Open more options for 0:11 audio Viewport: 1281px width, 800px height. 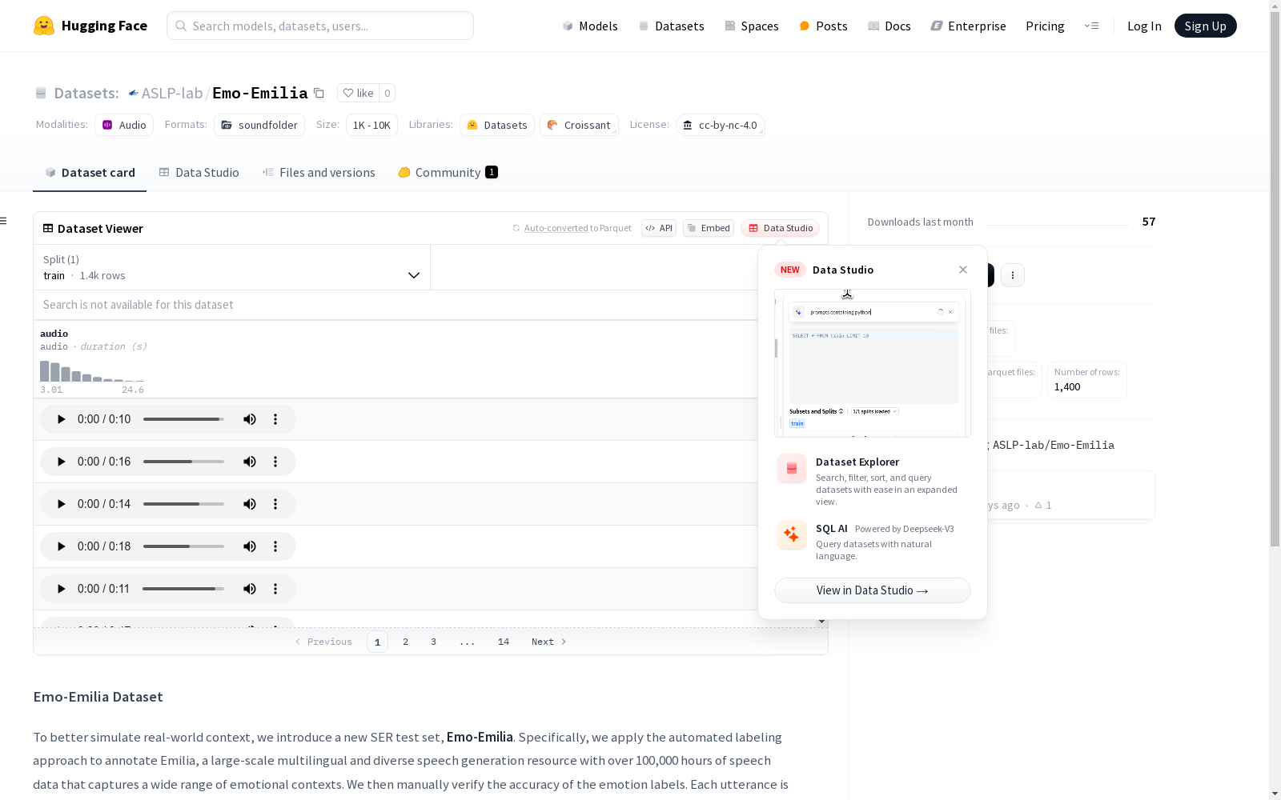click(x=275, y=589)
